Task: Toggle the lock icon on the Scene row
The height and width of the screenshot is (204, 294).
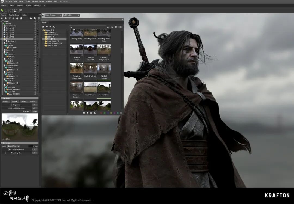Action: tap(35, 22)
